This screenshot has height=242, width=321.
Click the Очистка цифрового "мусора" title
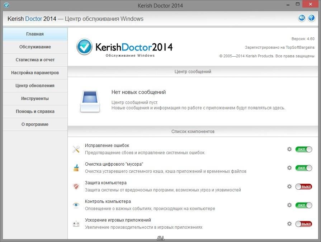tap(114, 164)
